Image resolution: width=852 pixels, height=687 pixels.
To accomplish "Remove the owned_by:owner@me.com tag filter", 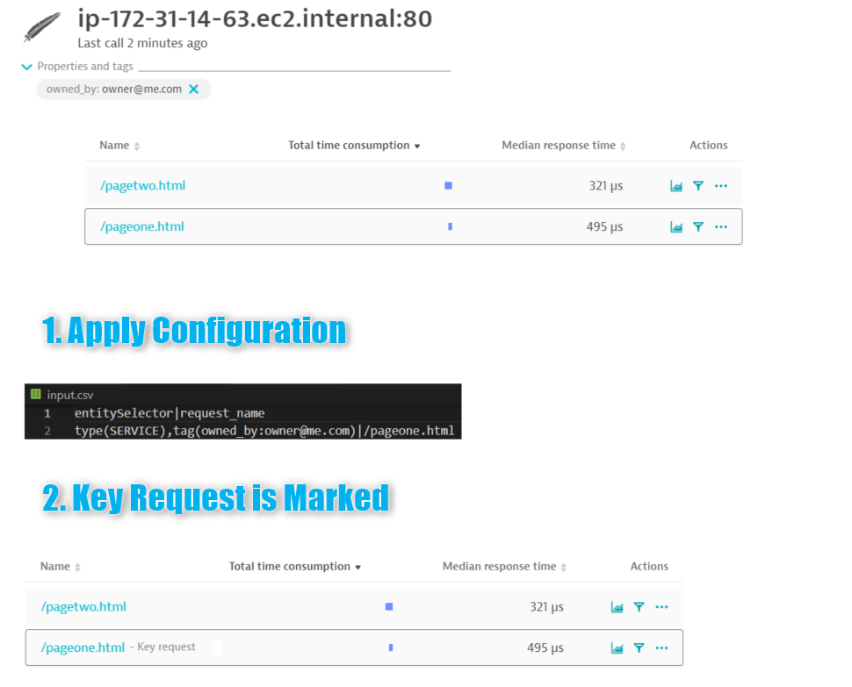I will point(195,89).
